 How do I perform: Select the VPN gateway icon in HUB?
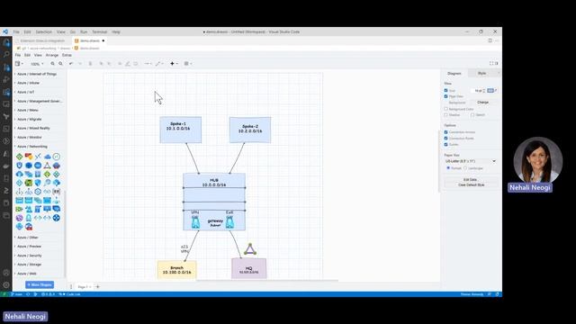(195, 222)
